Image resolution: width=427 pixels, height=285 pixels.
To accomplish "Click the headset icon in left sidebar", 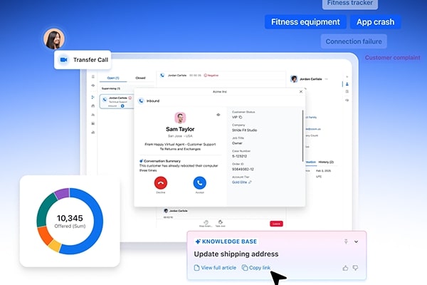I will (x=93, y=106).
